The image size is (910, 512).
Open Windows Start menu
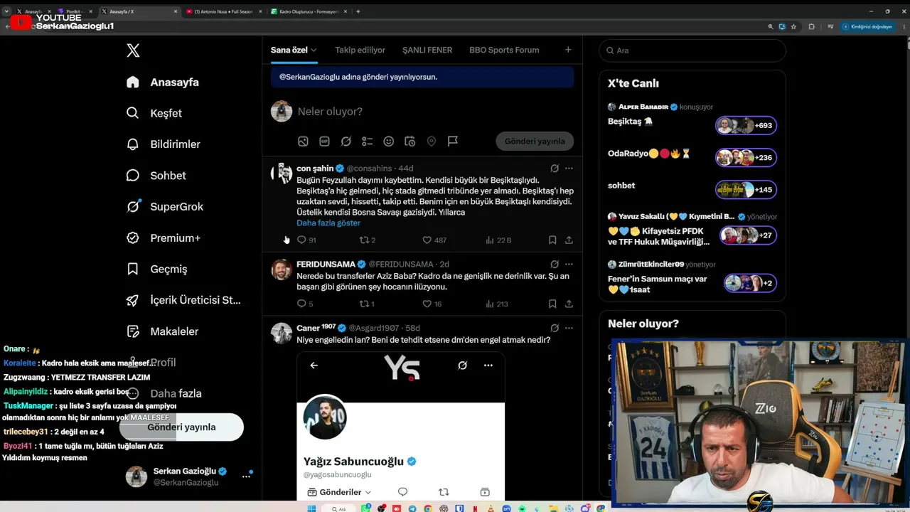click(311, 508)
